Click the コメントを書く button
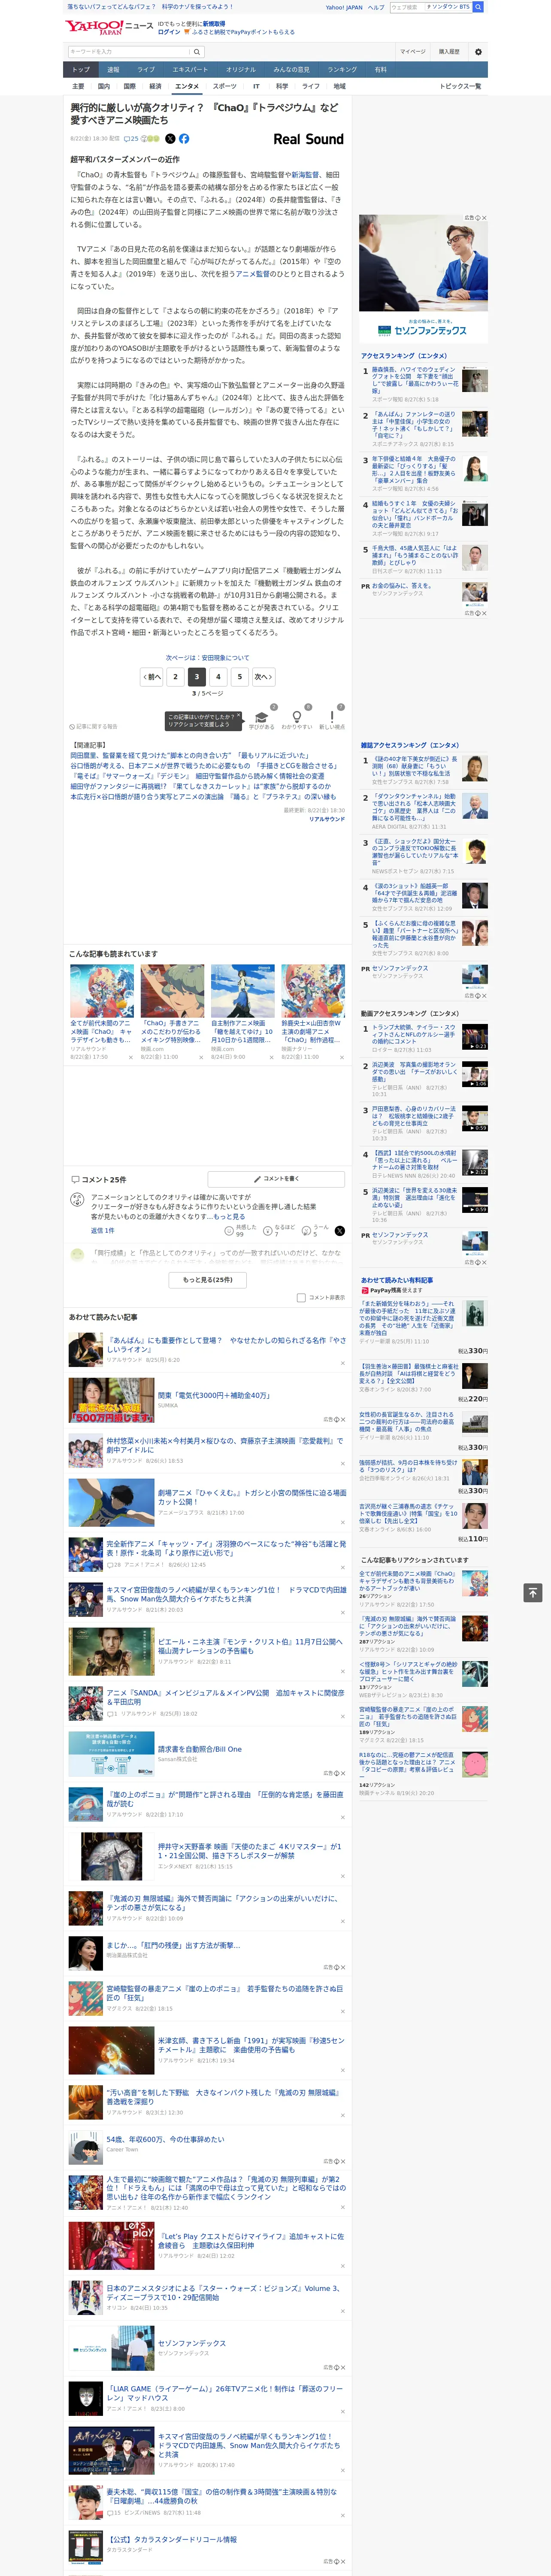 coord(276,1179)
